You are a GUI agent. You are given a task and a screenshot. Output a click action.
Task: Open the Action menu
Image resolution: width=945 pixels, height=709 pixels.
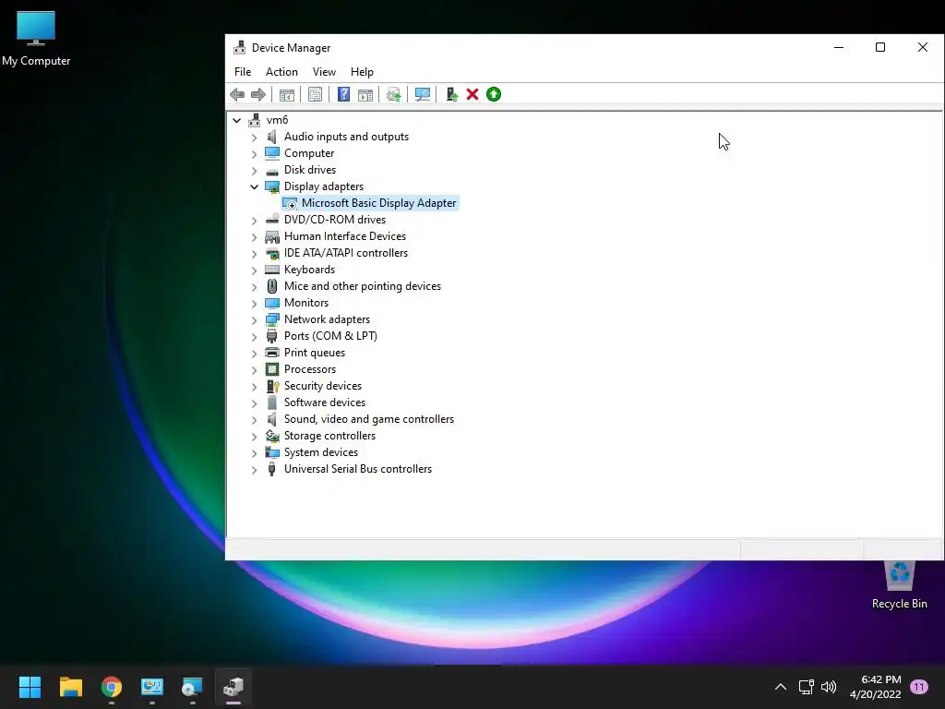(x=281, y=72)
